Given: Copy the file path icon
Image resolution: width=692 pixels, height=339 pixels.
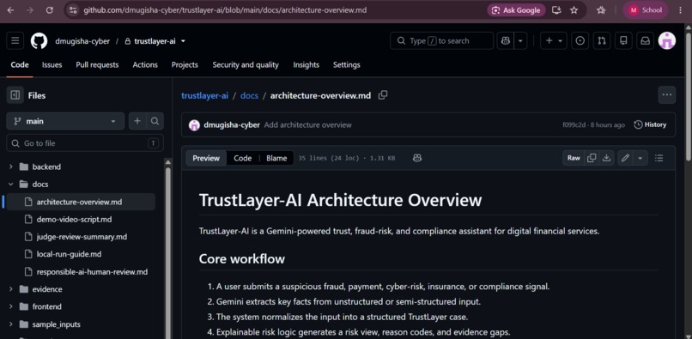Looking at the screenshot, I should (383, 95).
